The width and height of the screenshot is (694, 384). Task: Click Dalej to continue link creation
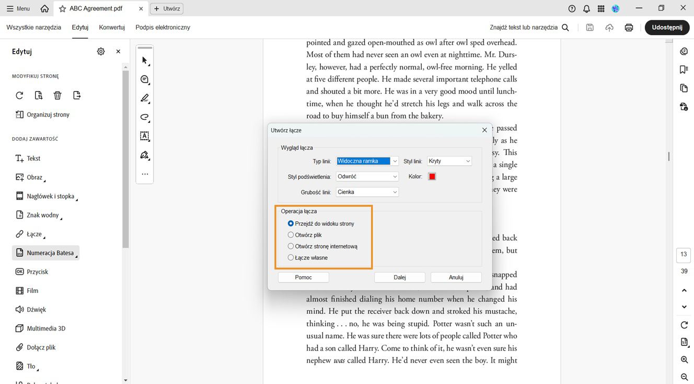point(400,277)
